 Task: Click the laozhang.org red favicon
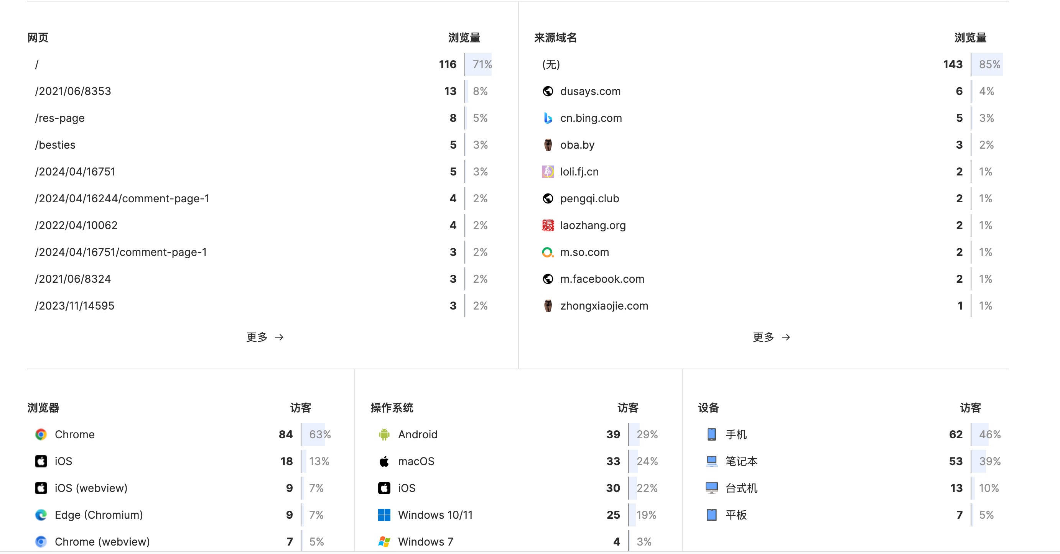coord(548,225)
